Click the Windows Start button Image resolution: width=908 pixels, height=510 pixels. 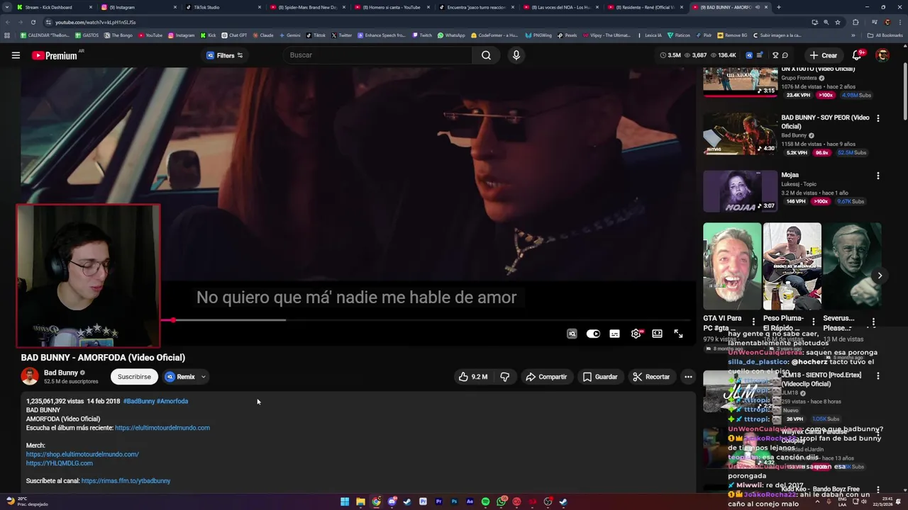(x=345, y=501)
